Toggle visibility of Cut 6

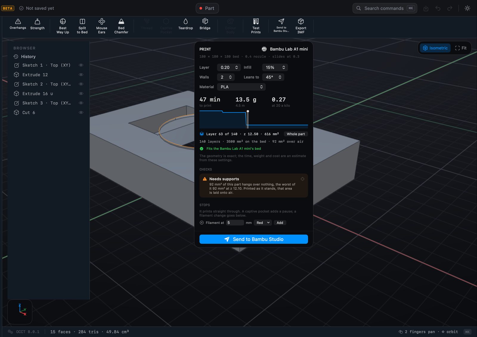[x=81, y=112]
